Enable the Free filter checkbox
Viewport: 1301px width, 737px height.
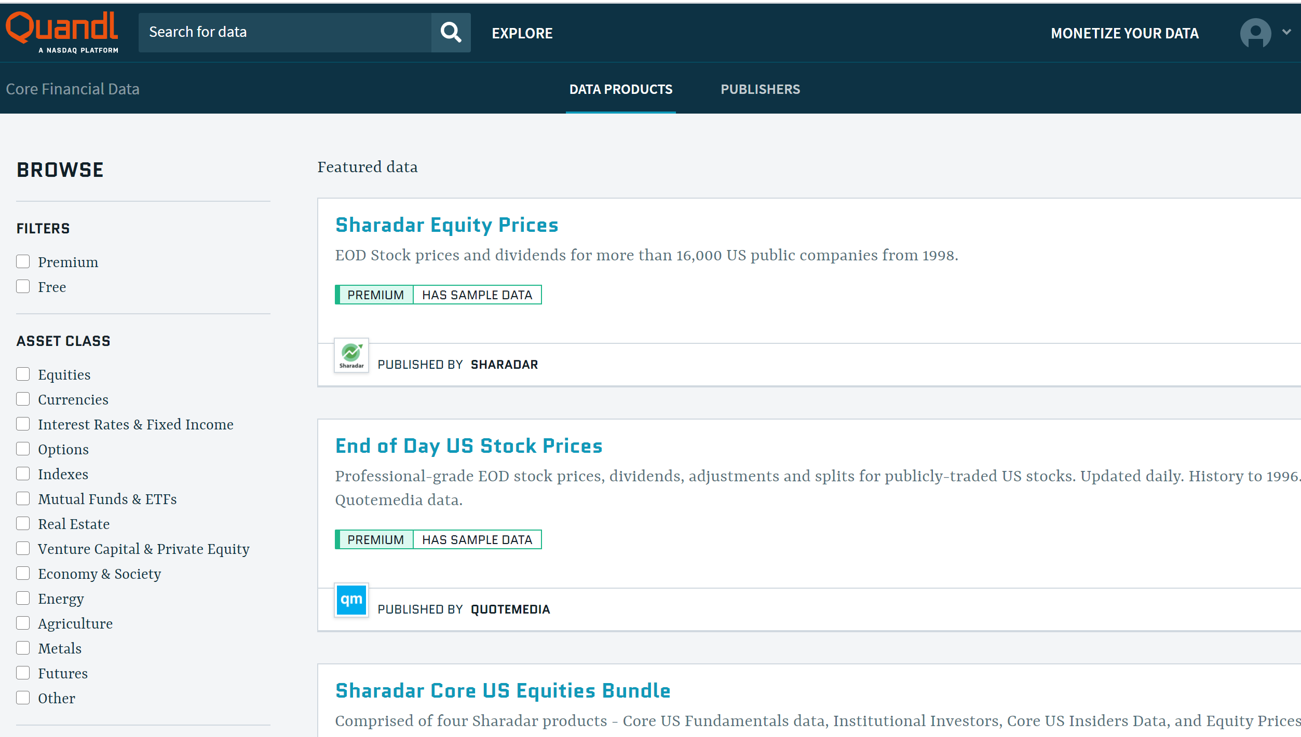[23, 286]
